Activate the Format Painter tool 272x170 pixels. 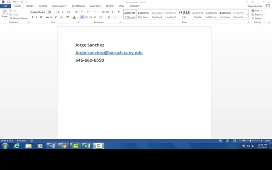click(x=19, y=18)
